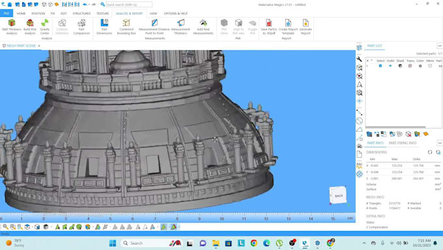Image resolution: width=443 pixels, height=250 pixels.
Task: Switch to the POSITION ribbon tab
Action: point(38,13)
